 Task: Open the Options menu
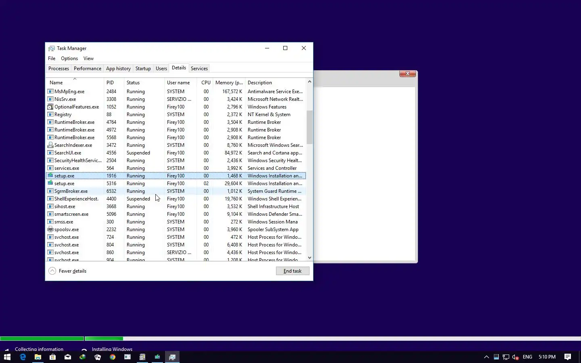click(x=69, y=58)
